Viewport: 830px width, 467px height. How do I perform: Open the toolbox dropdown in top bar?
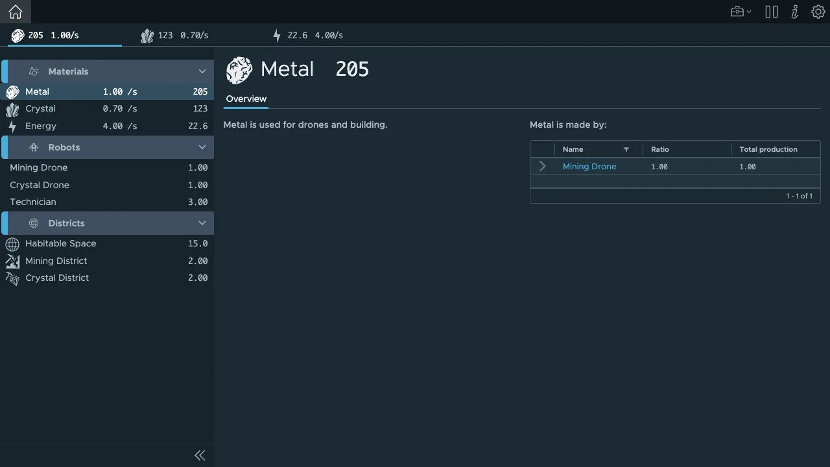point(741,12)
